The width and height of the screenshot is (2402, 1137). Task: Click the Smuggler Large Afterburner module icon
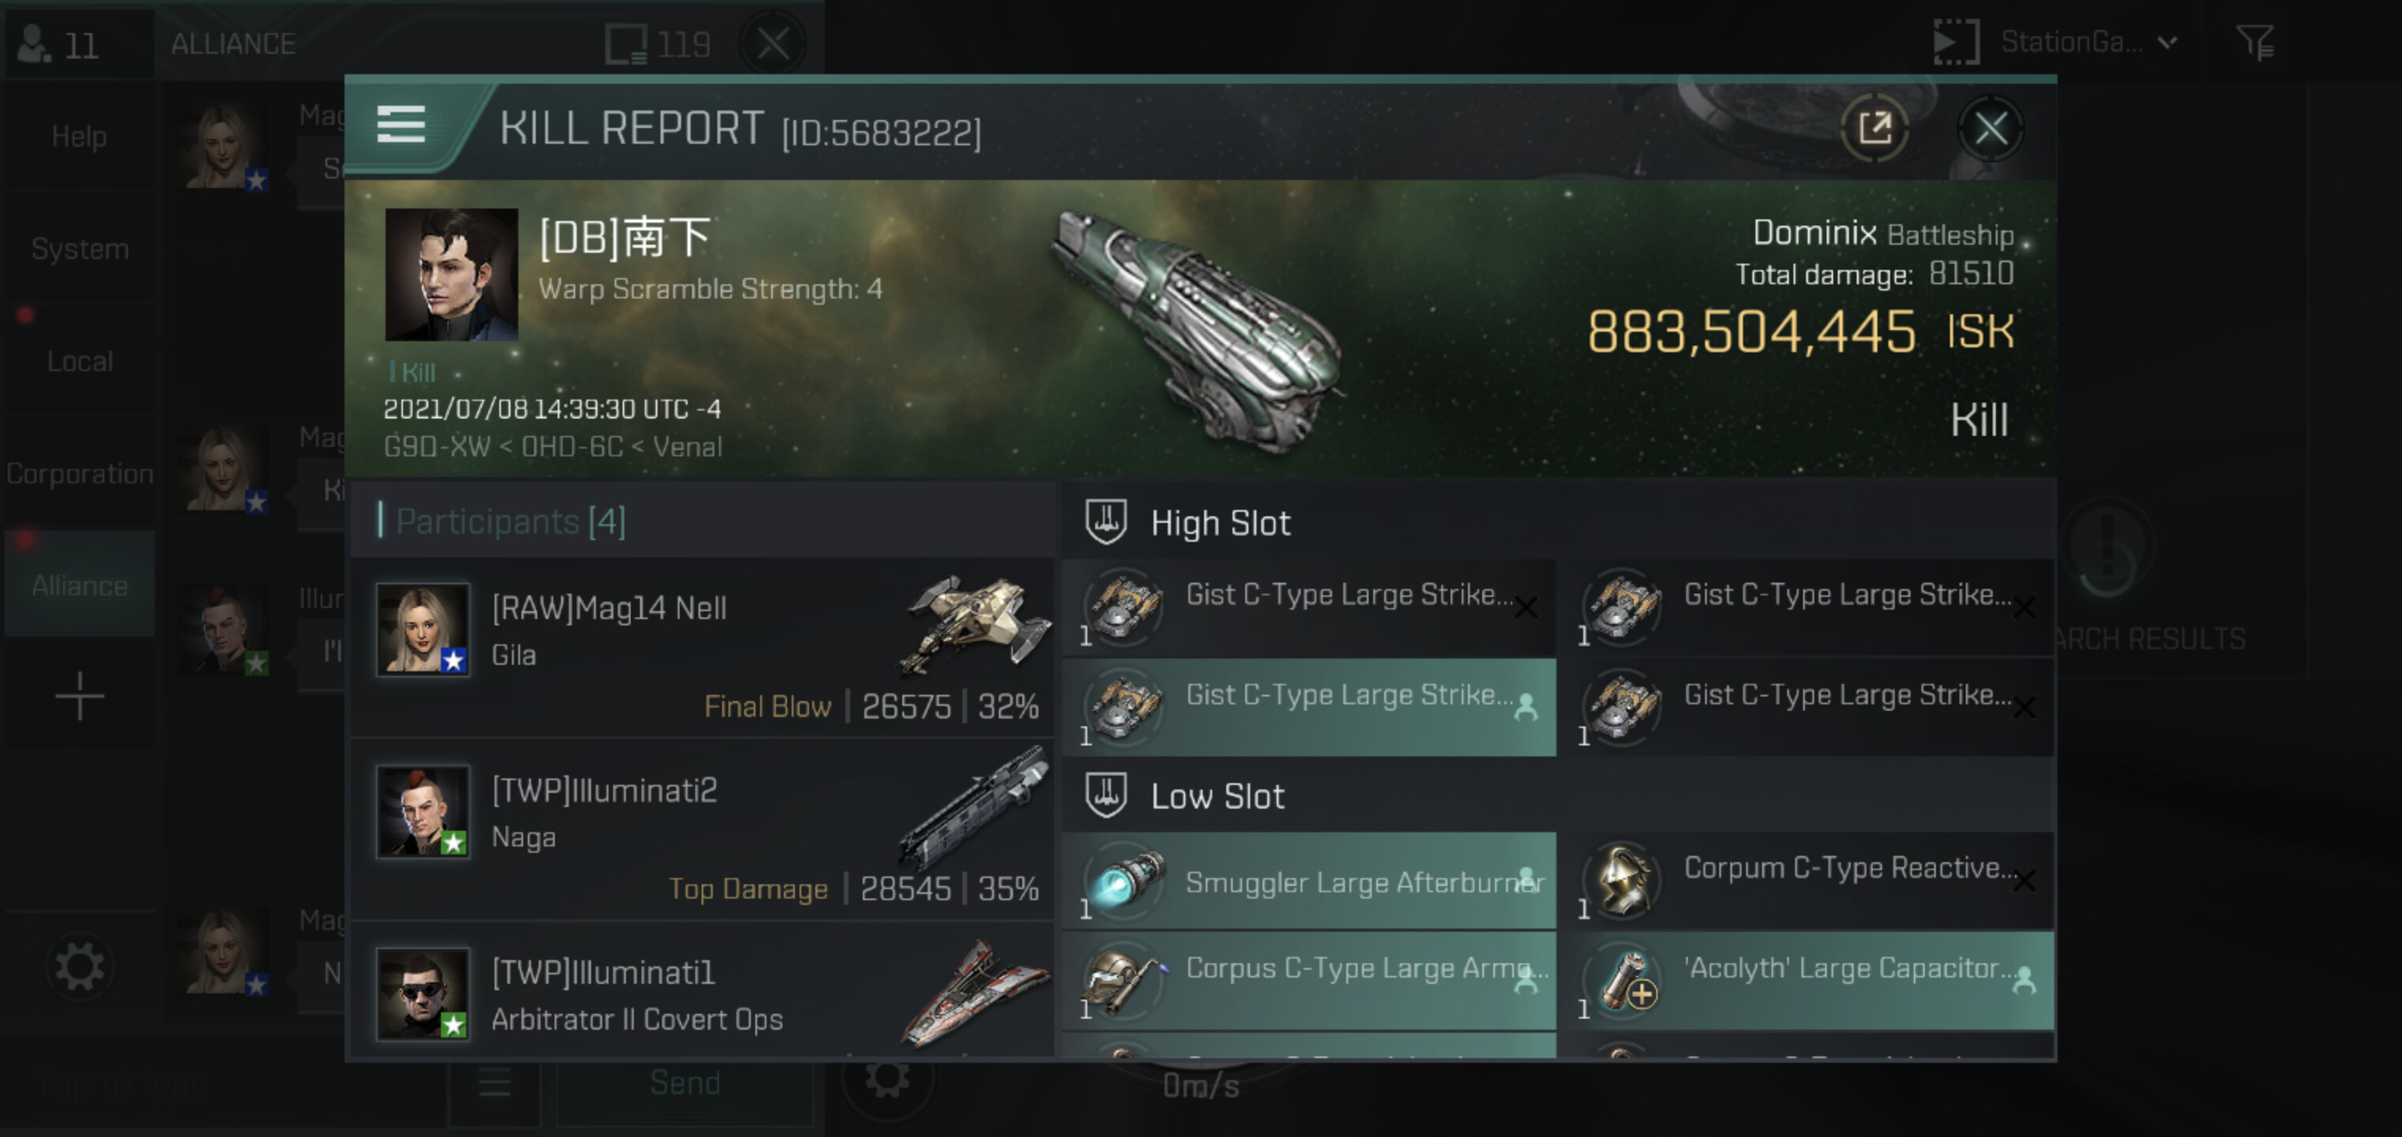1124,882
